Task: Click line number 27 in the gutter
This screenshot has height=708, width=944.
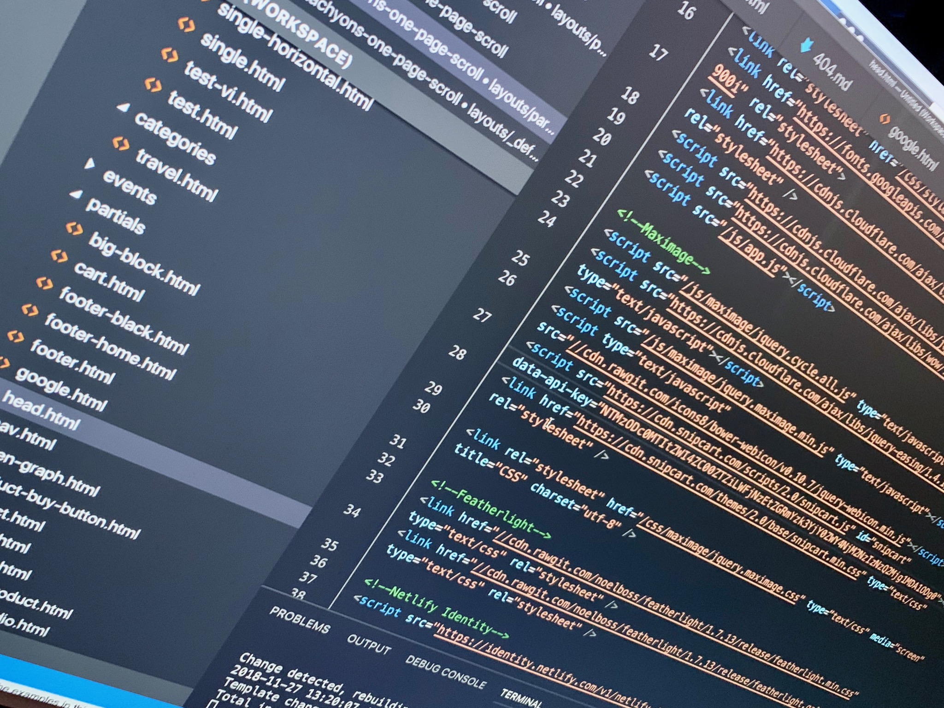Action: coord(482,315)
